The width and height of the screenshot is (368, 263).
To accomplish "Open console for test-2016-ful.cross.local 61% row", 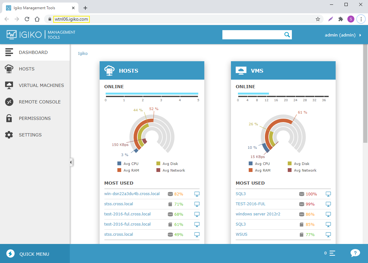I will tap(197, 225).
